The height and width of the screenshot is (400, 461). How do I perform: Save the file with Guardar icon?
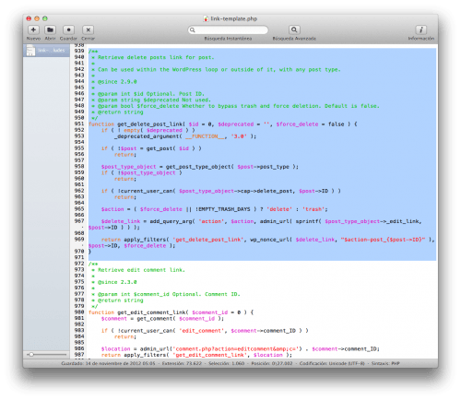[68, 29]
